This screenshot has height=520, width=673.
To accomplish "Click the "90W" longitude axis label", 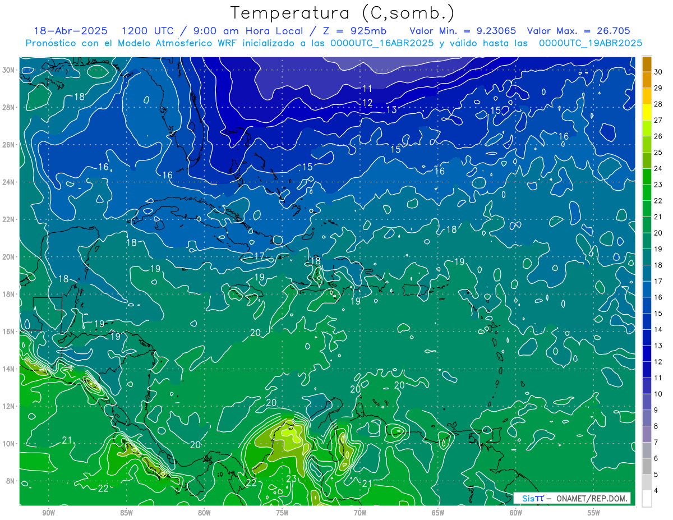I will coord(48,513).
